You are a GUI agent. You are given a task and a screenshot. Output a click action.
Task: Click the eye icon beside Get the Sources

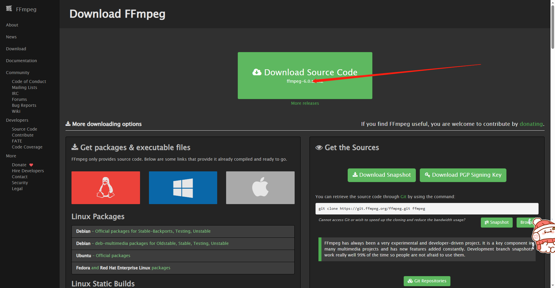[x=319, y=147]
